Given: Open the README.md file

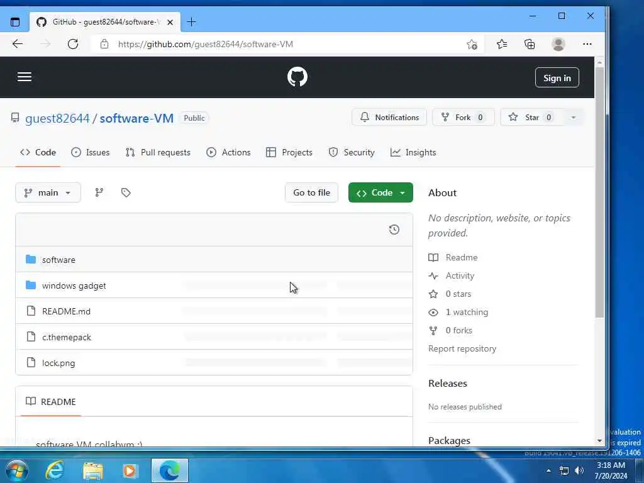Looking at the screenshot, I should [66, 311].
